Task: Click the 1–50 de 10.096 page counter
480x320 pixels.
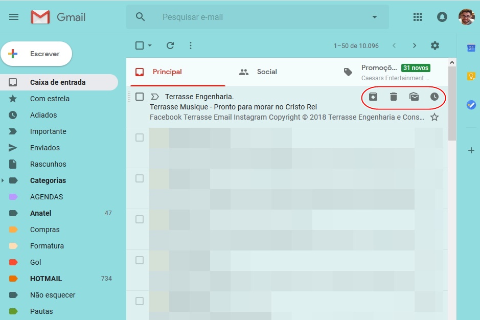Action: [356, 46]
